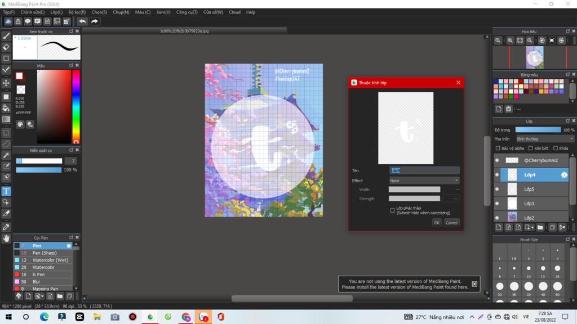The height and width of the screenshot is (324, 577).
Task: Click Cancel in the Thuộc tính lớp dialog
Action: pos(451,223)
